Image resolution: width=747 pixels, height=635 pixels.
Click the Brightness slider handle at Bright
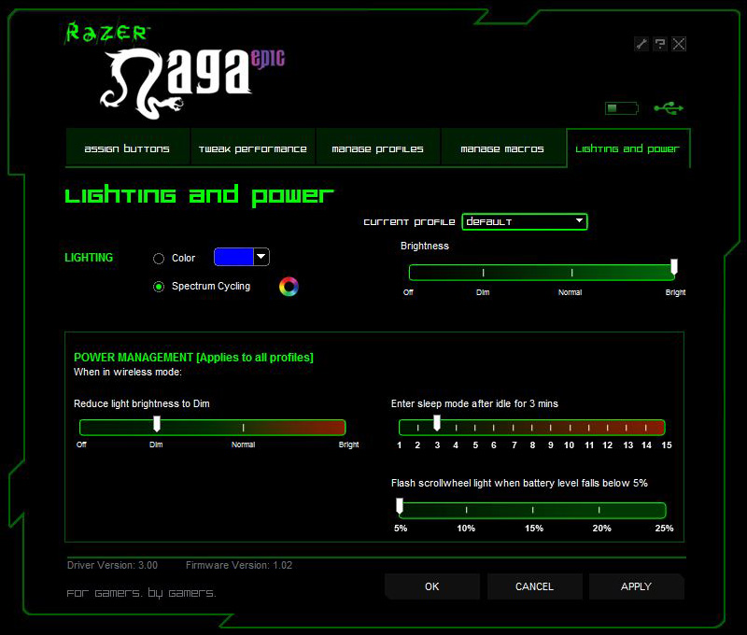coord(674,267)
